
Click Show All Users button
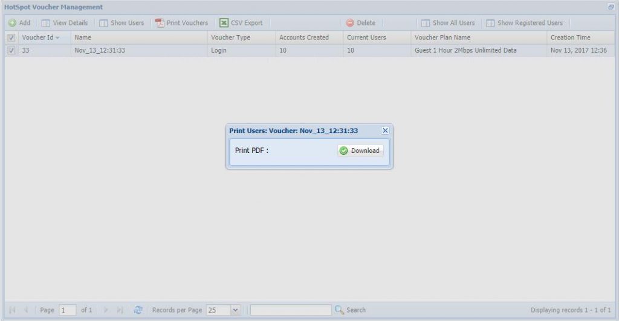pos(448,23)
